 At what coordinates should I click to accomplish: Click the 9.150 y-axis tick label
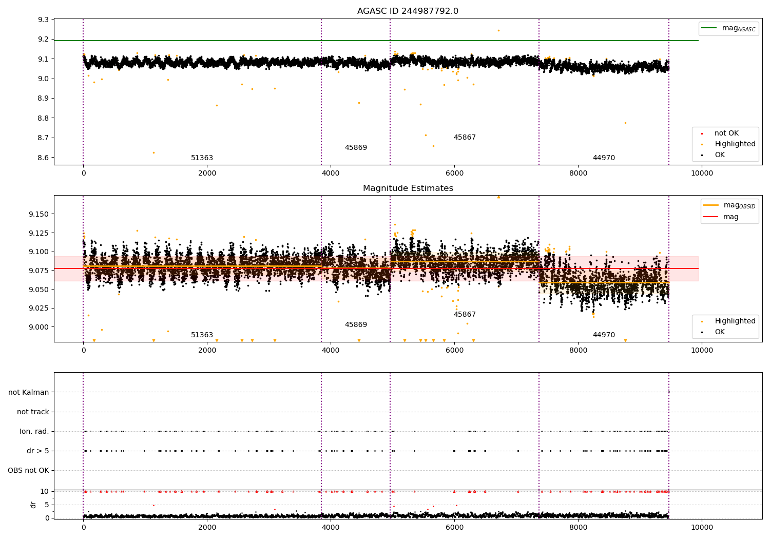point(39,214)
